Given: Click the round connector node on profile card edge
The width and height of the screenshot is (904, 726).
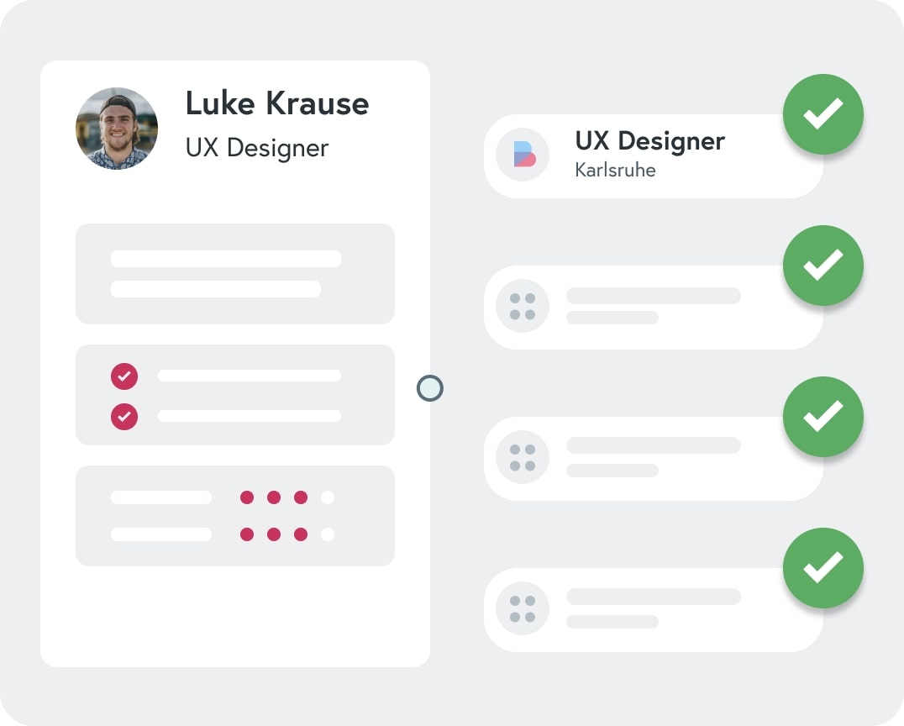Looking at the screenshot, I should click(429, 388).
